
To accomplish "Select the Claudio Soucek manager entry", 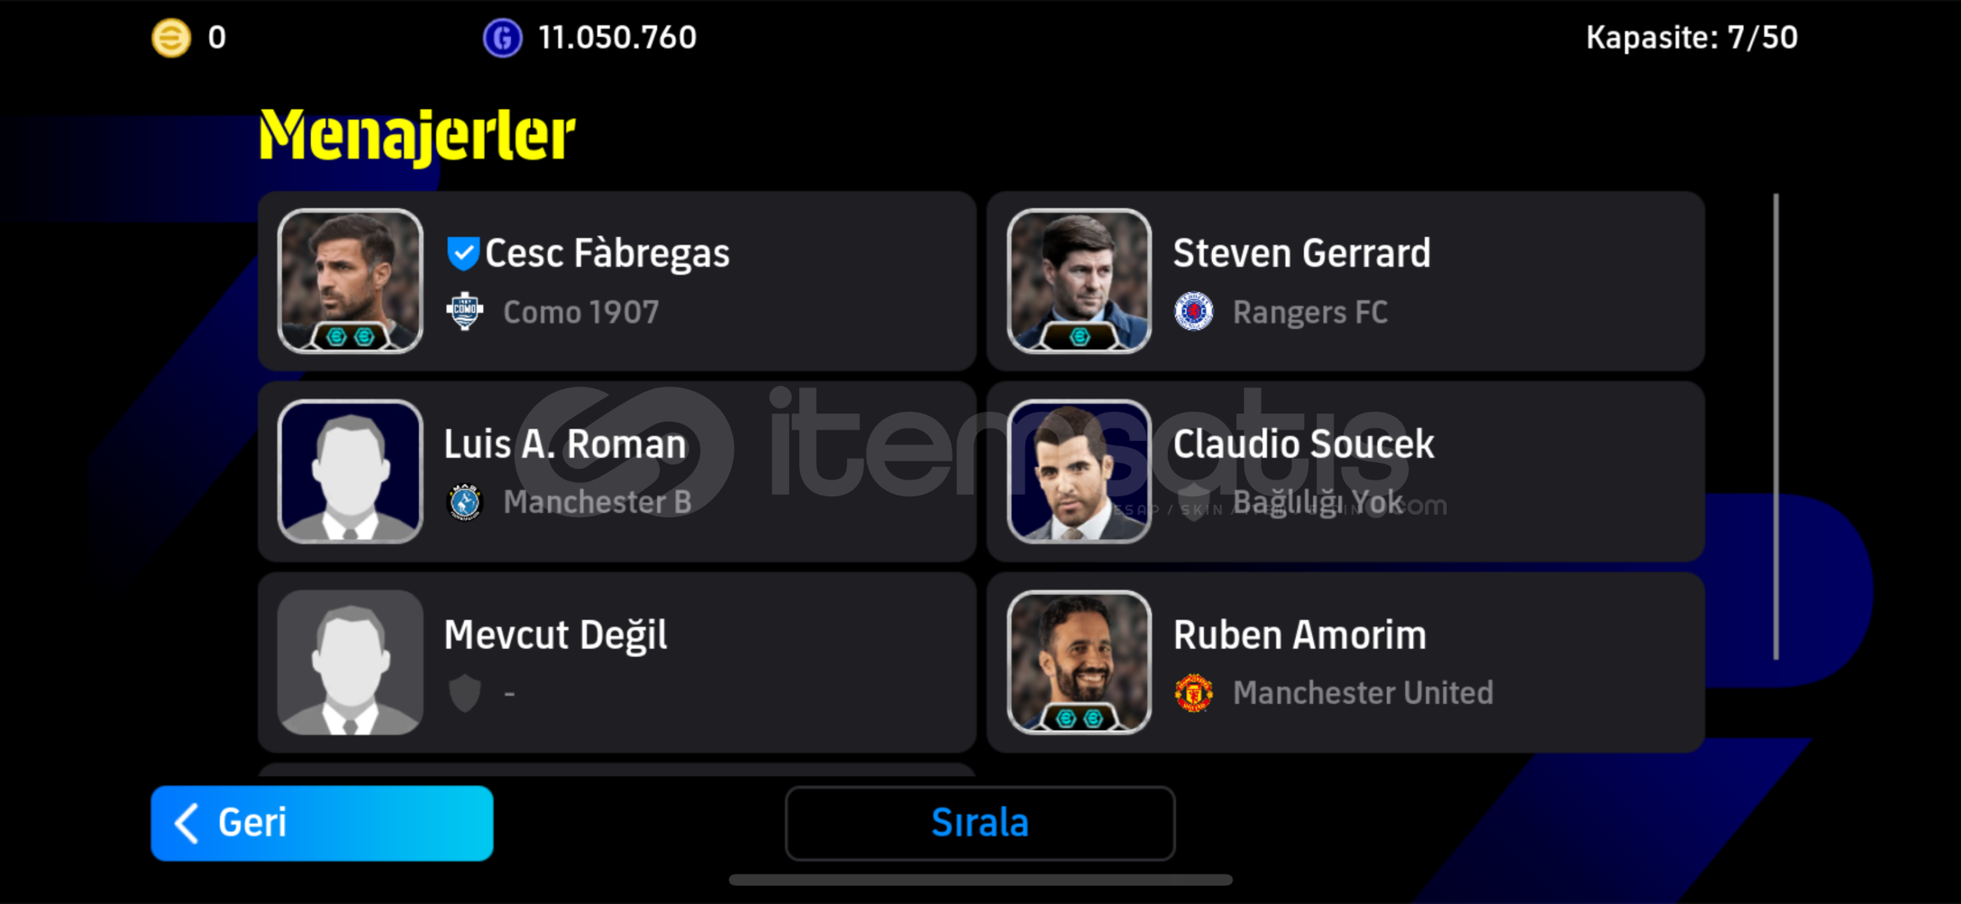I will (x=1345, y=471).
